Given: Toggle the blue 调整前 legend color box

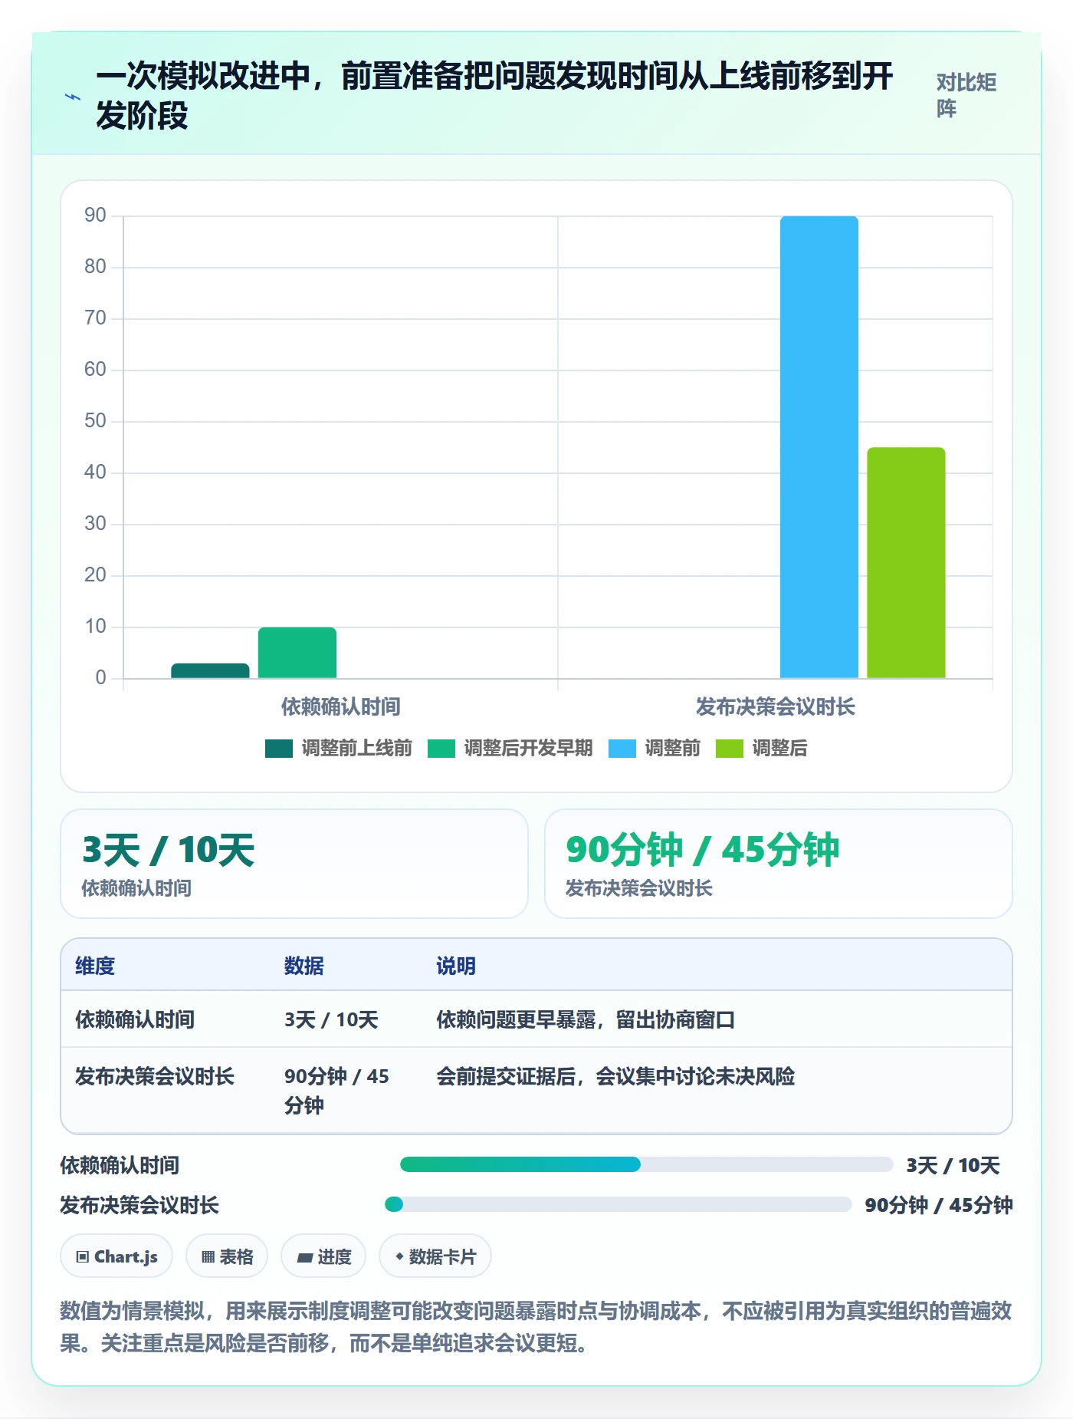Looking at the screenshot, I should click(x=622, y=748).
